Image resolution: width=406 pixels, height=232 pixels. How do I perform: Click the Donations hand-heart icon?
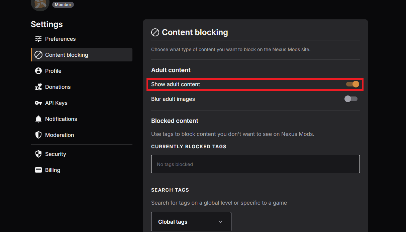click(38, 87)
